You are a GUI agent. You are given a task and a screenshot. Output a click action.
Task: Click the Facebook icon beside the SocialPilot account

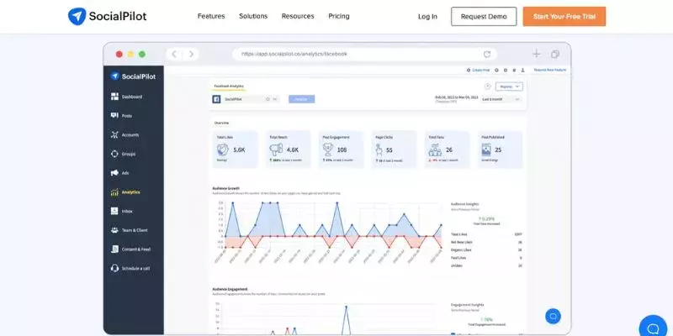click(217, 99)
